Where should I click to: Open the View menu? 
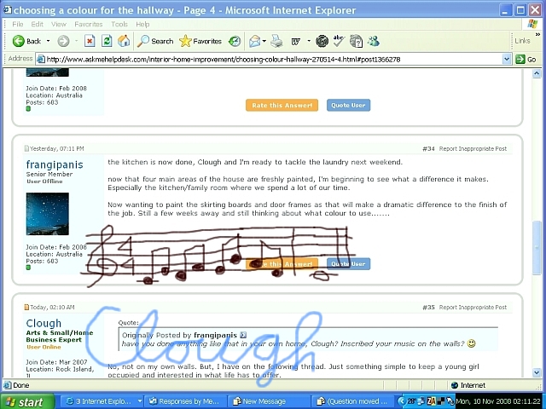click(x=59, y=24)
